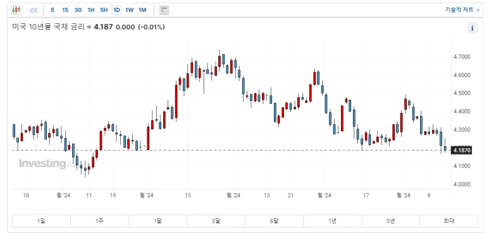Screen dimensions: 489x239
Task: Select the 1일 range tab
Action: 41,221
